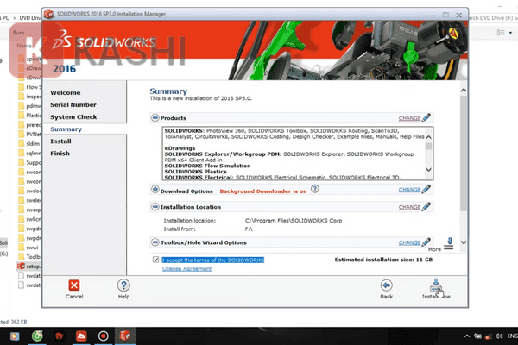518x345 pixels.
Task: Open the media player icon in taskbar
Action: pyautogui.click(x=15, y=336)
